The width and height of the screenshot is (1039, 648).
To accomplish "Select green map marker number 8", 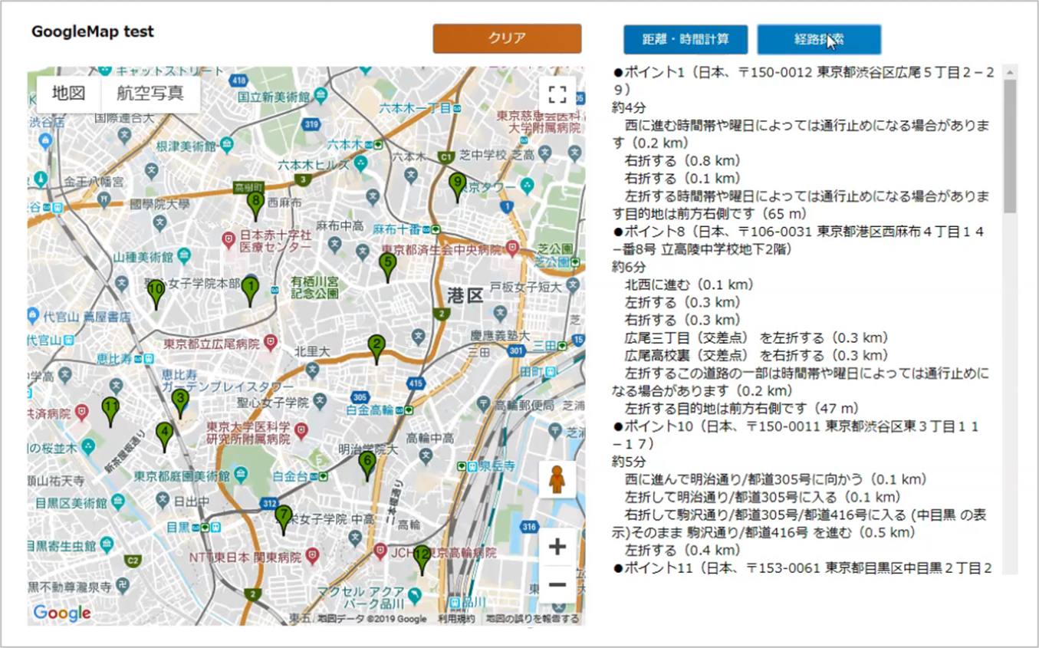I will coord(255,206).
